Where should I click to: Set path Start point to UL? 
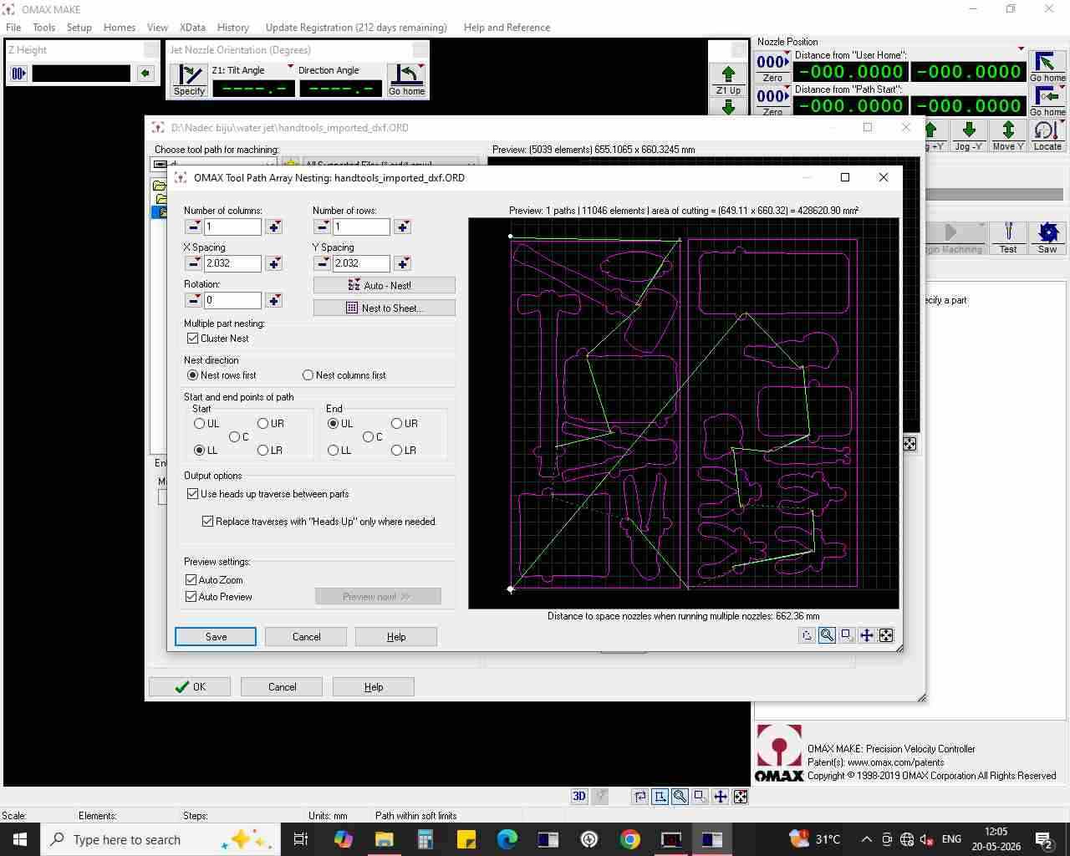pos(200,424)
